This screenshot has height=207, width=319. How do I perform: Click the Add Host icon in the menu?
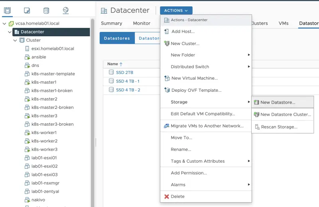(167, 32)
